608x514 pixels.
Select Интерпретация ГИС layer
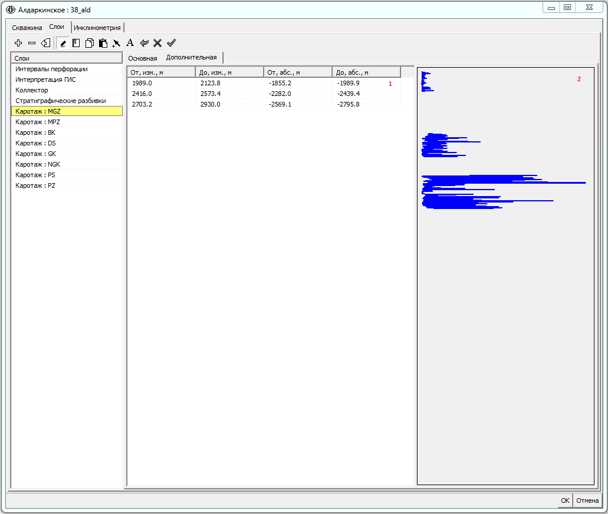67,79
